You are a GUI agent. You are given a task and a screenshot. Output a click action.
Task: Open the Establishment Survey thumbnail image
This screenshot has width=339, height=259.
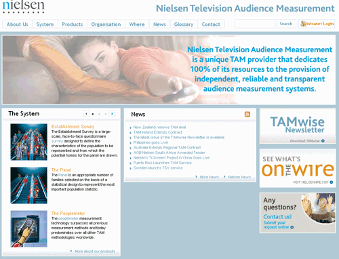tap(28, 142)
